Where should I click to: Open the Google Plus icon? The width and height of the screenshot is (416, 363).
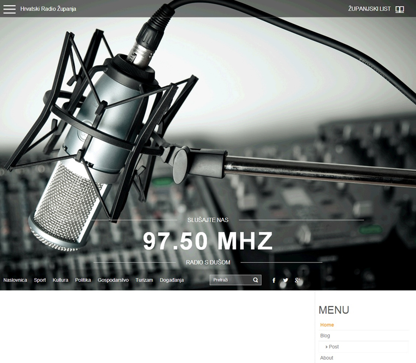(x=297, y=280)
